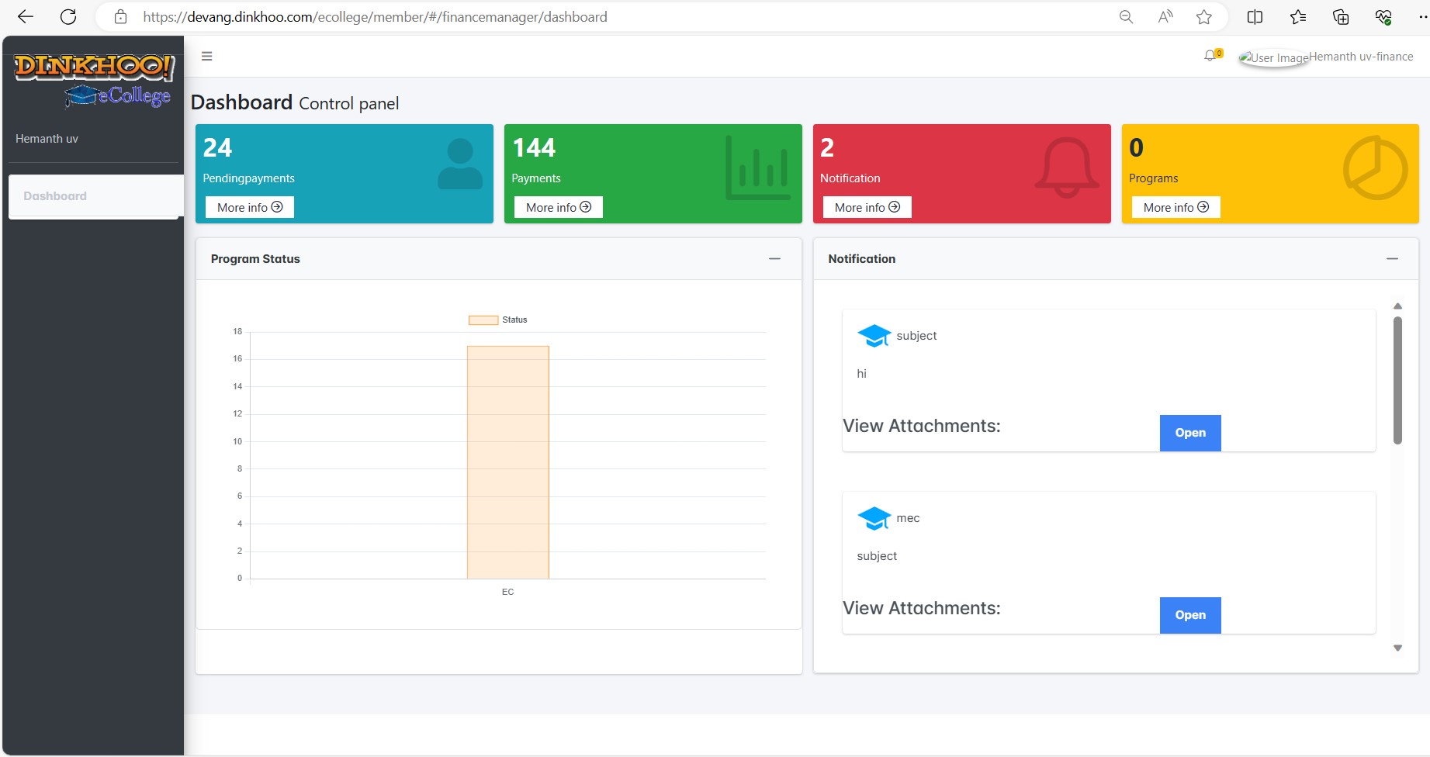Collapse the Program Status panel
The image size is (1430, 757).
click(x=774, y=259)
